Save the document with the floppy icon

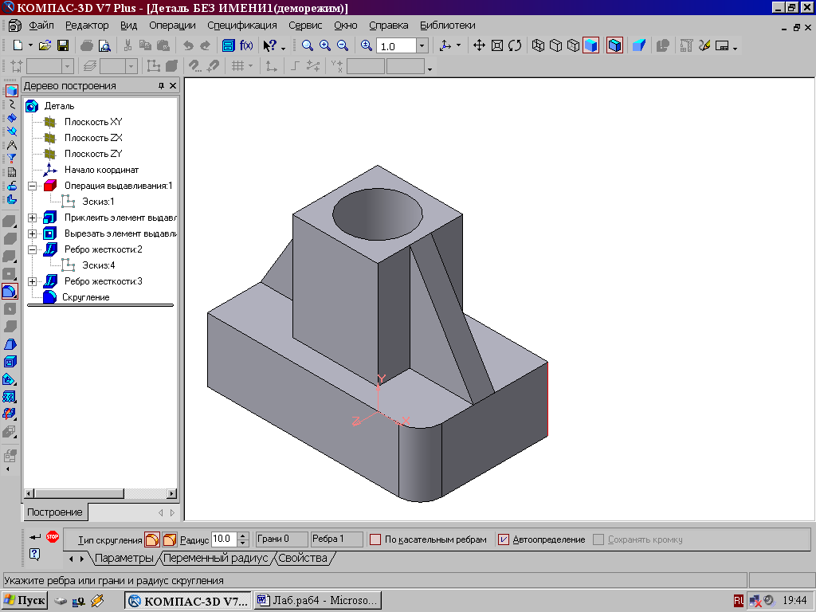[62, 45]
